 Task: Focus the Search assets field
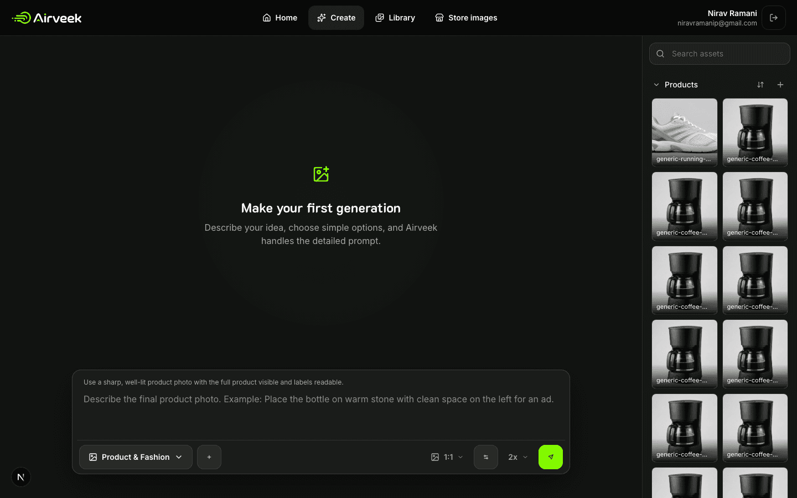click(720, 54)
